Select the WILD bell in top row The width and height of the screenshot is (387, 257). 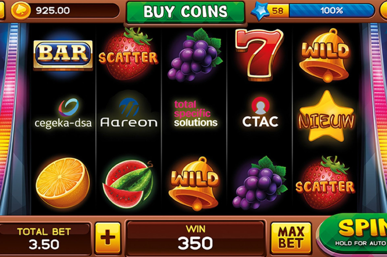[325, 55]
